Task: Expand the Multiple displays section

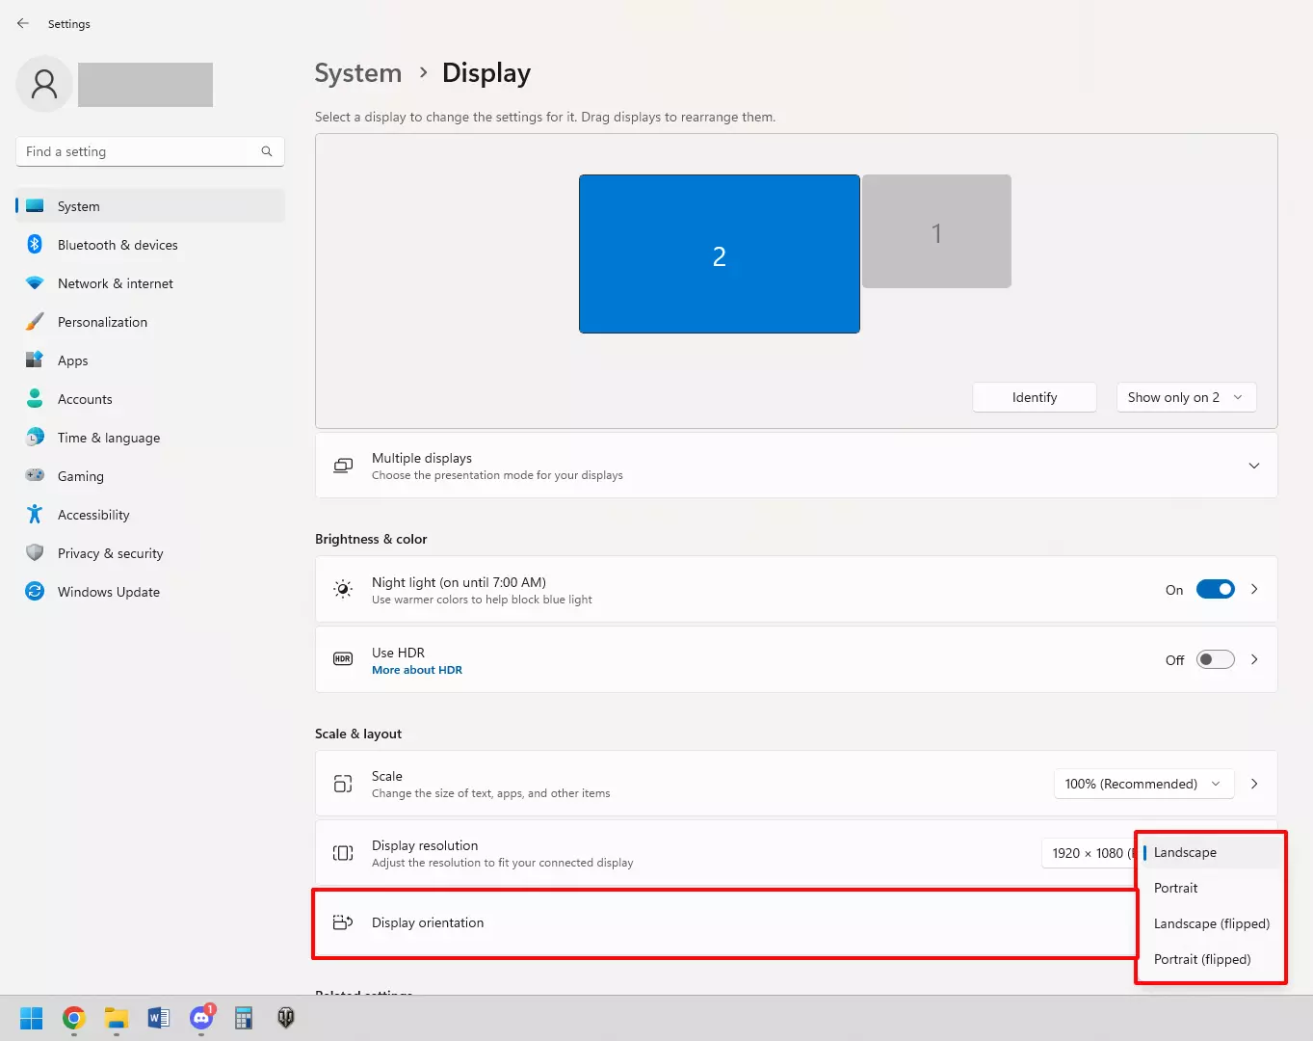Action: pyautogui.click(x=1254, y=466)
